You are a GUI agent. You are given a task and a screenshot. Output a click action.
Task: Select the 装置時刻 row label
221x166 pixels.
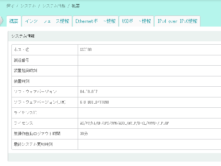(22, 81)
